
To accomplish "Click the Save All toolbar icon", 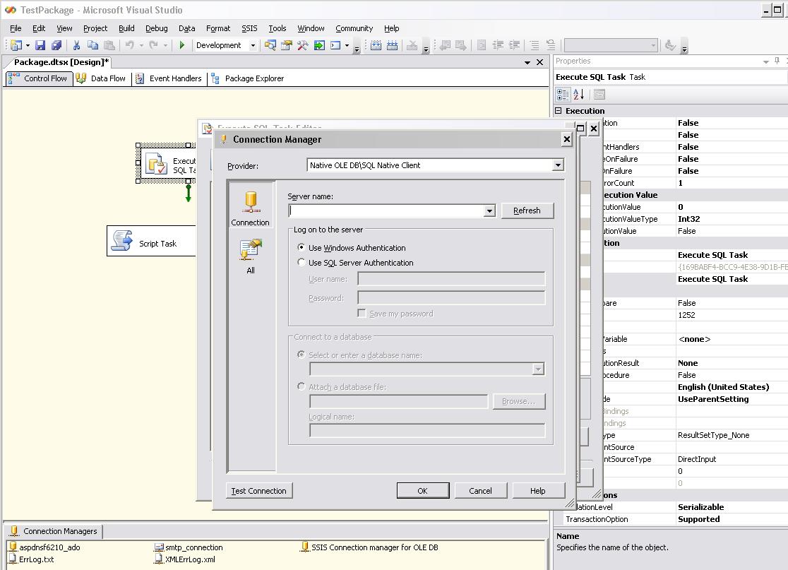I will pyautogui.click(x=56, y=45).
